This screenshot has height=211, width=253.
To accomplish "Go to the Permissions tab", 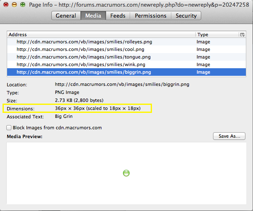I will click(151, 16).
